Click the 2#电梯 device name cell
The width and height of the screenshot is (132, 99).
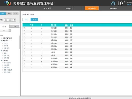click(x=53, y=55)
